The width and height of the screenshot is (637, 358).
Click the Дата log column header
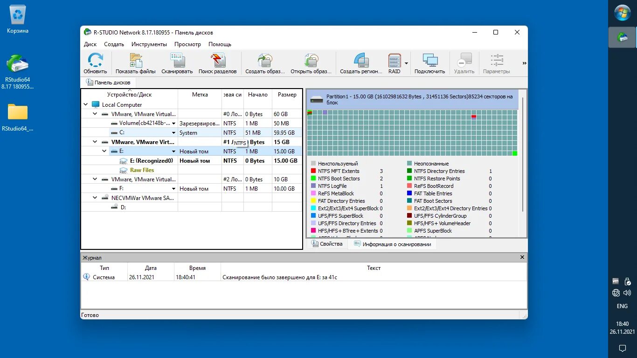(151, 268)
